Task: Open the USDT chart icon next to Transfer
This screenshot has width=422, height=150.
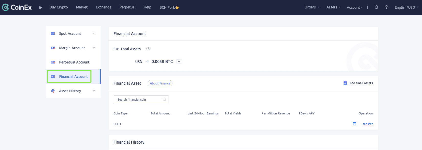Action: pos(355,124)
